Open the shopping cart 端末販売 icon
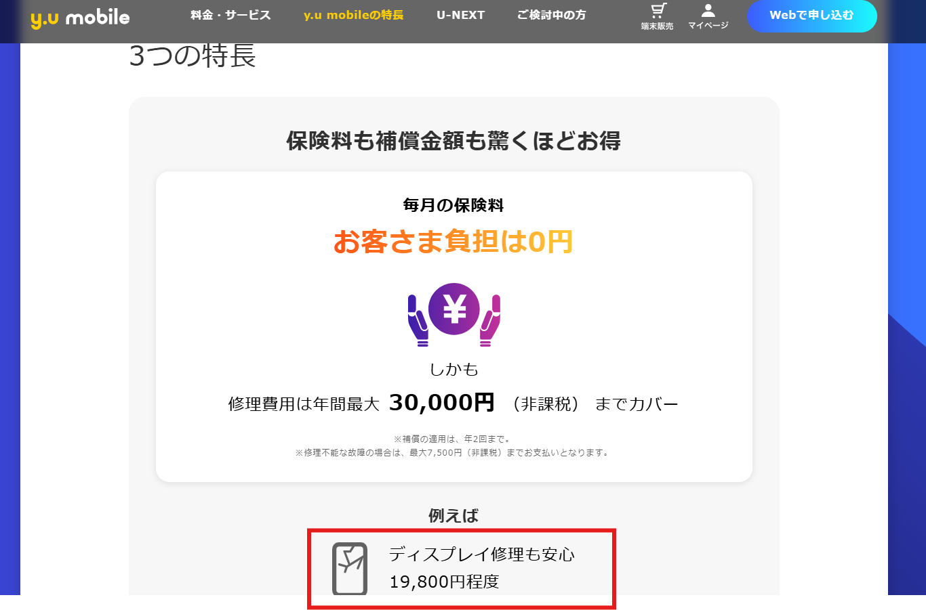 tap(658, 11)
